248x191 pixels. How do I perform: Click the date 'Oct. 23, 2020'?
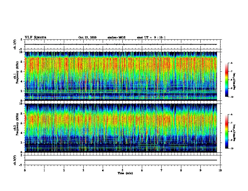point(87,37)
